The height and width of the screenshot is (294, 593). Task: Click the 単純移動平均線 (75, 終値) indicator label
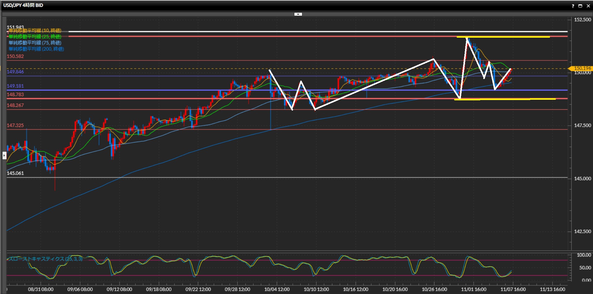[x=35, y=43]
